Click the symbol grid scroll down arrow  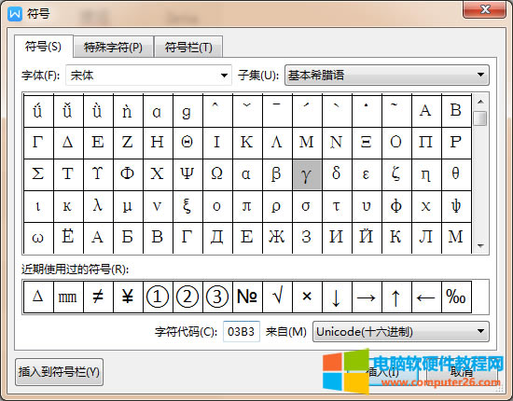480,245
